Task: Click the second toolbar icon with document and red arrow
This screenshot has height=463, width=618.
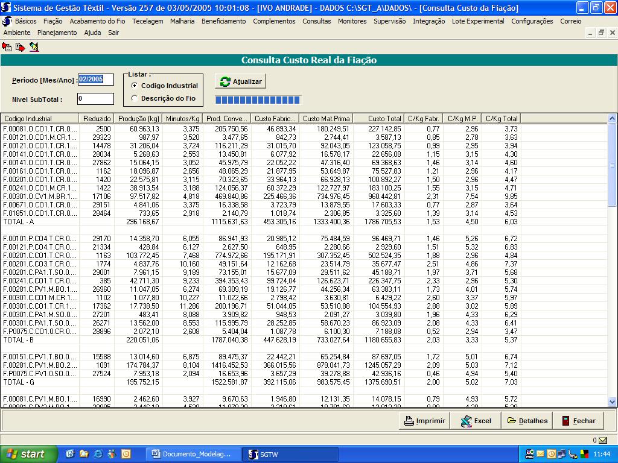Action: coord(21,46)
